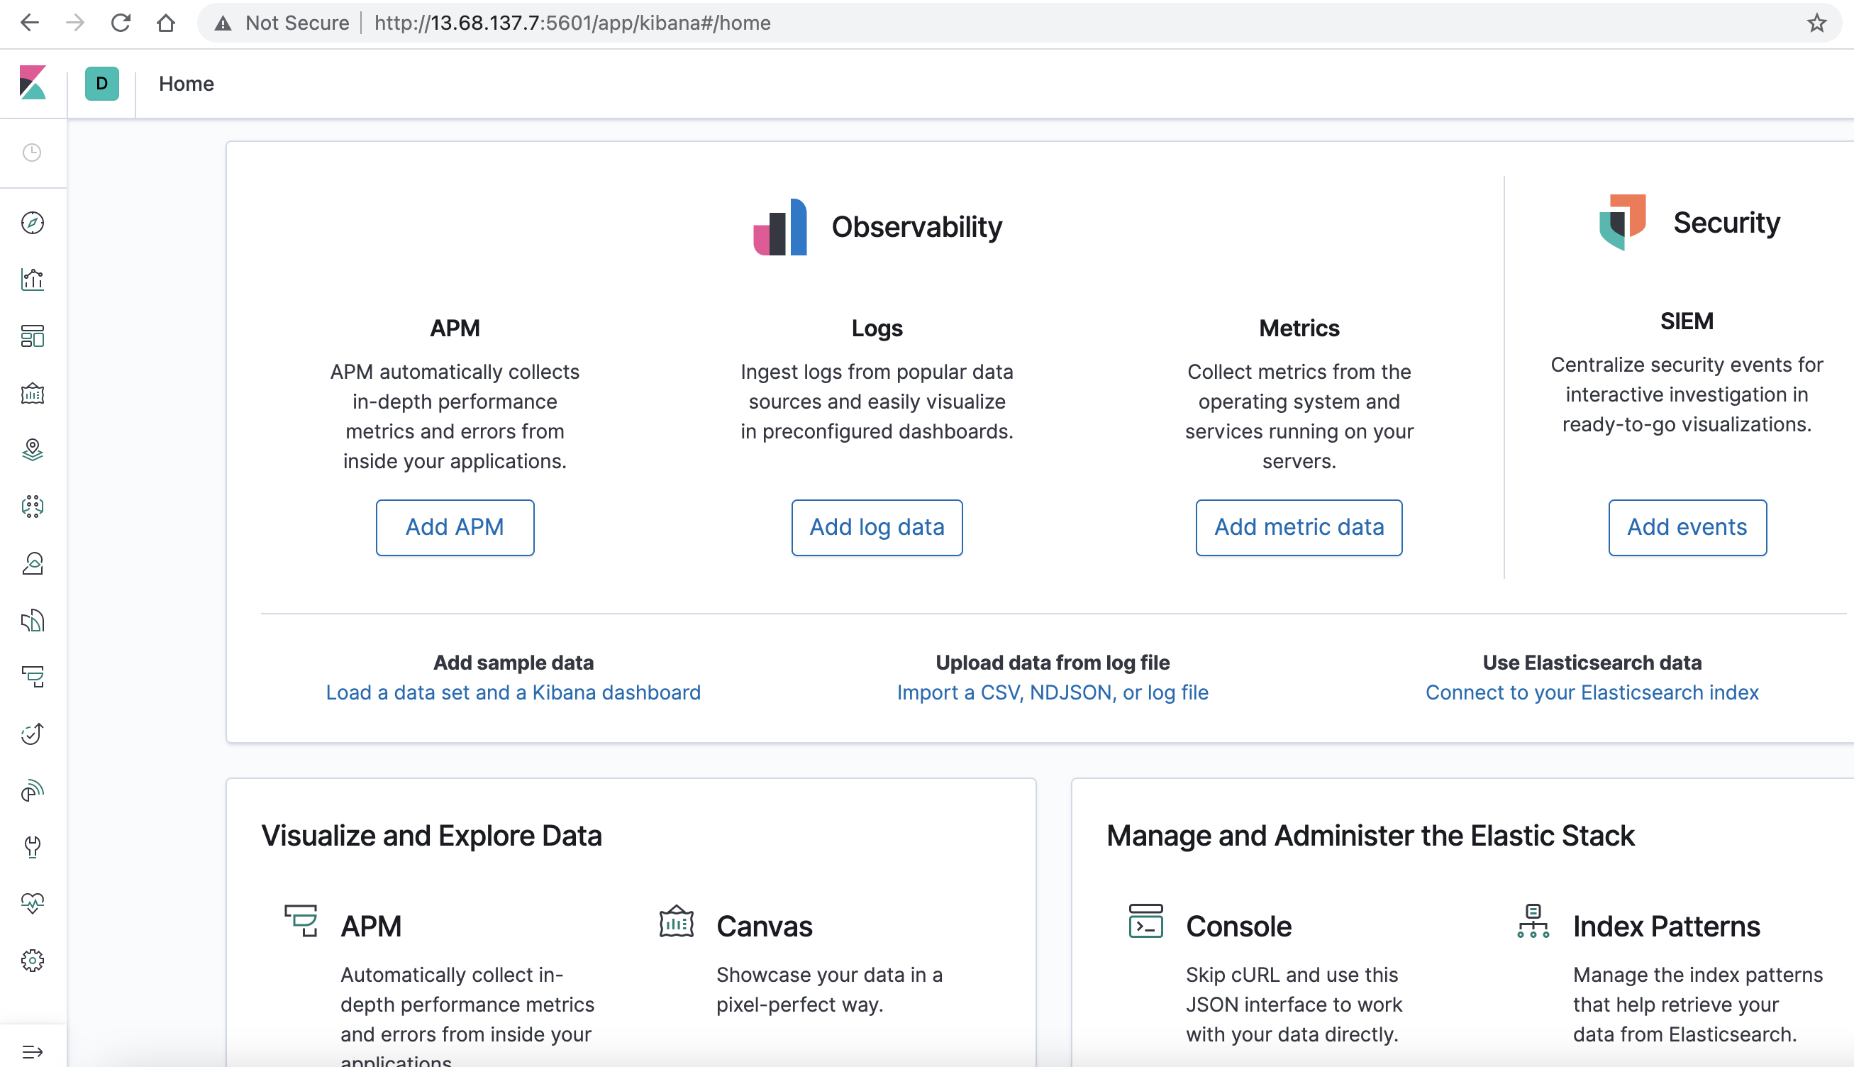Expand the side navigation menu
This screenshot has width=1854, height=1067.
pos(32,1052)
